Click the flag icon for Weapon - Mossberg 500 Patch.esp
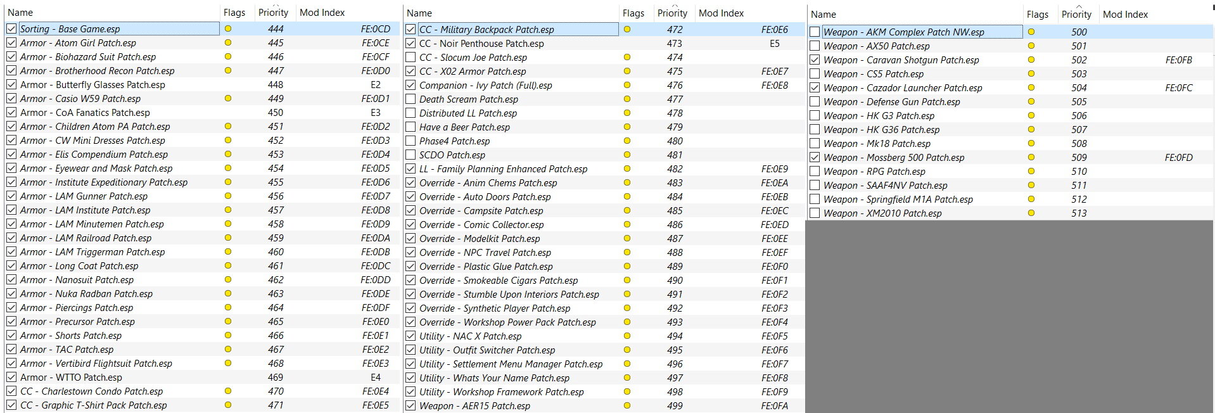 1031,157
